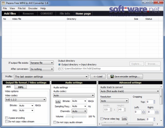Click the Info button next to Force video tag
This screenshot has width=165, height=128.
coord(124,119)
